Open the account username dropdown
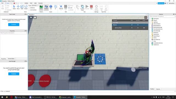The width and height of the screenshot is (176, 99). coord(172,3)
